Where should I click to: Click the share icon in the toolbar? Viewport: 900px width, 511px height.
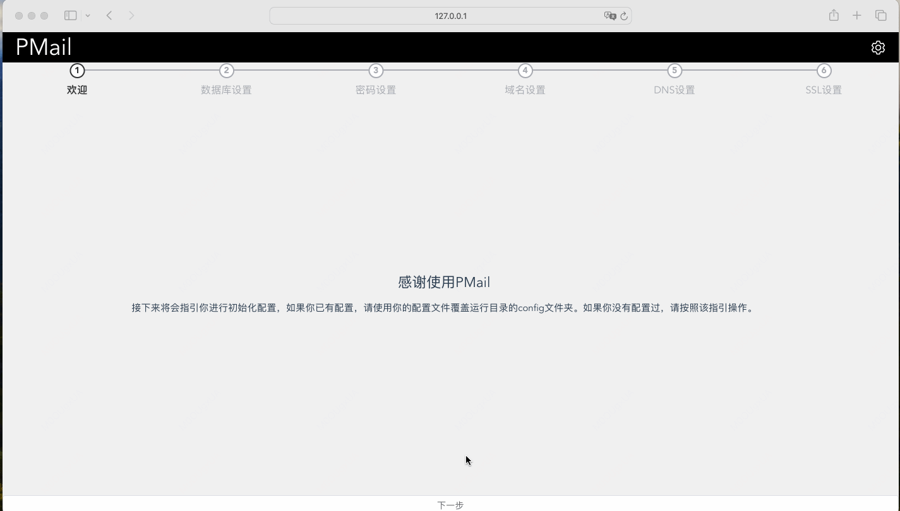[833, 15]
